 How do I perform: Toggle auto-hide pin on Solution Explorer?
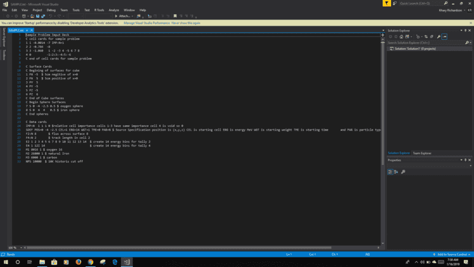pos(464,29)
